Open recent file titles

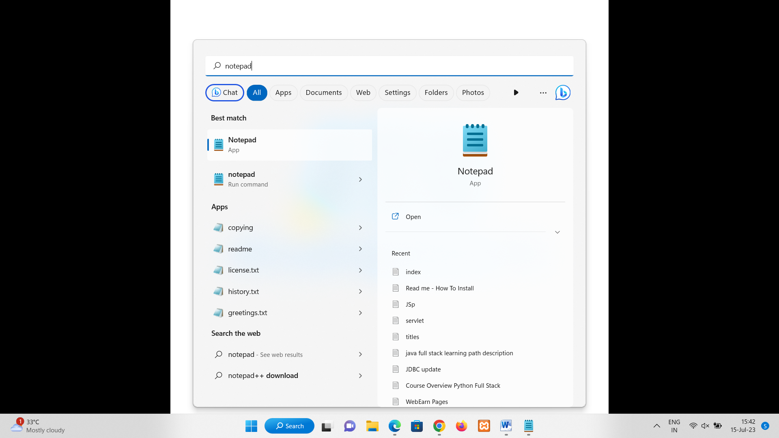[412, 337]
